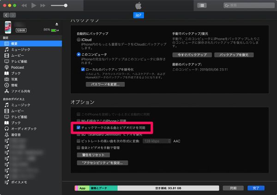Click the App segment in storage bar
The width and height of the screenshot is (277, 195).
(x=84, y=188)
